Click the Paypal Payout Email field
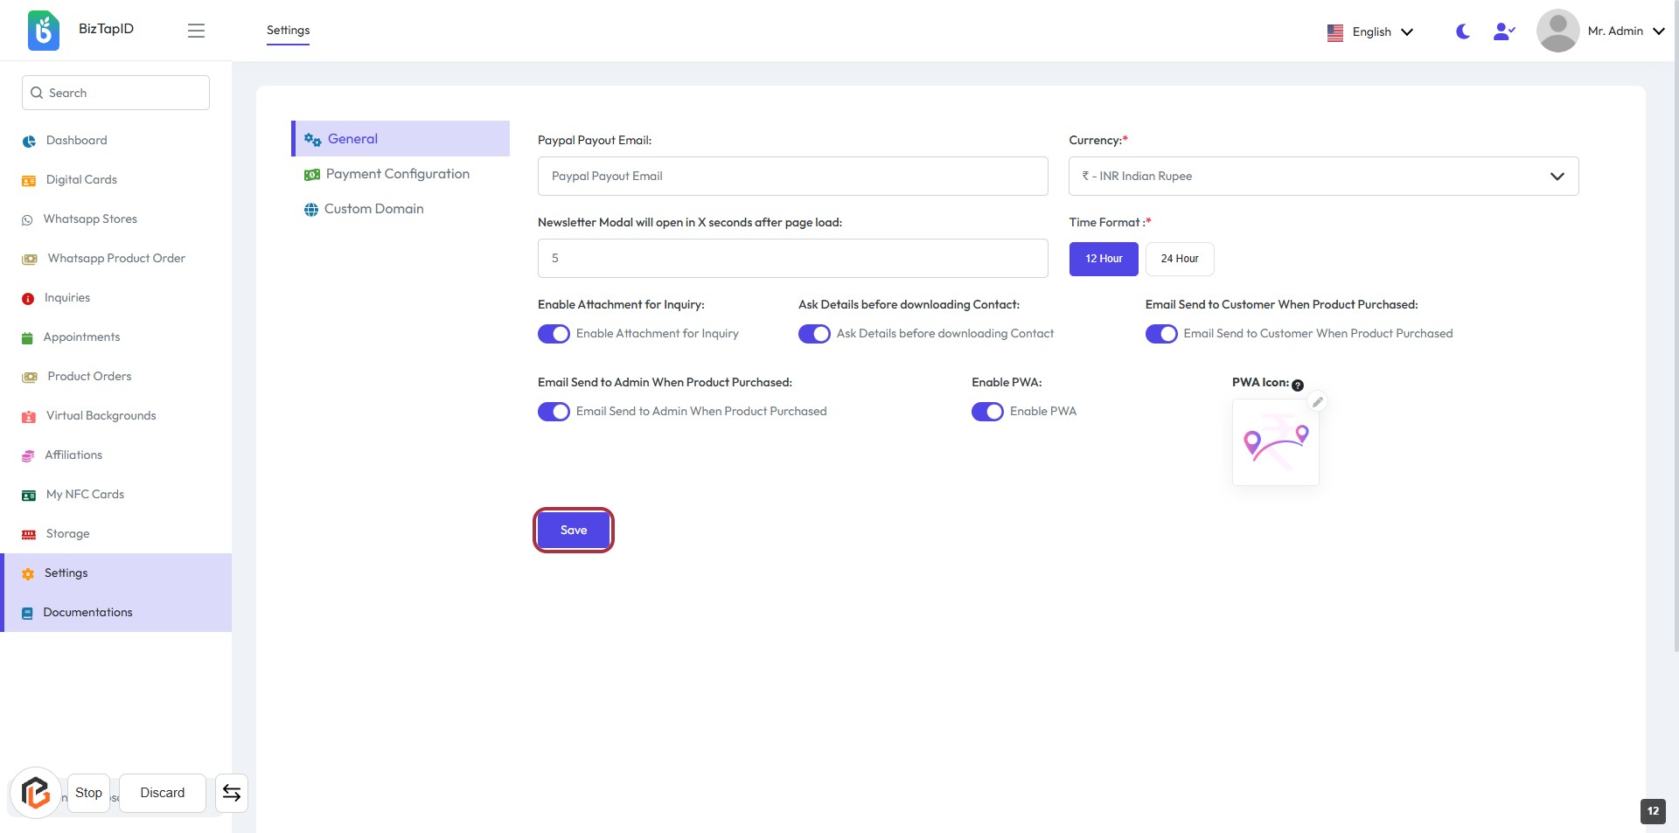Viewport: 1679px width, 833px height. point(792,177)
